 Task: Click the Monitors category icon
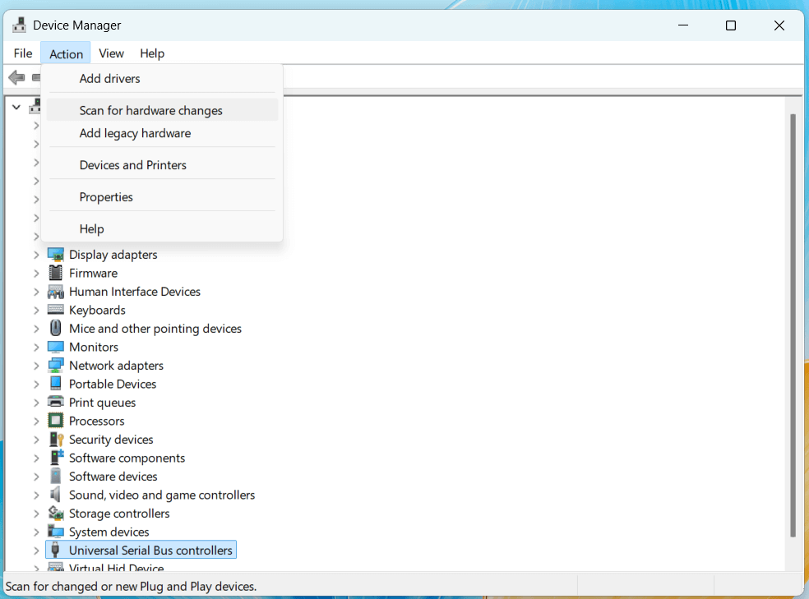(x=55, y=347)
